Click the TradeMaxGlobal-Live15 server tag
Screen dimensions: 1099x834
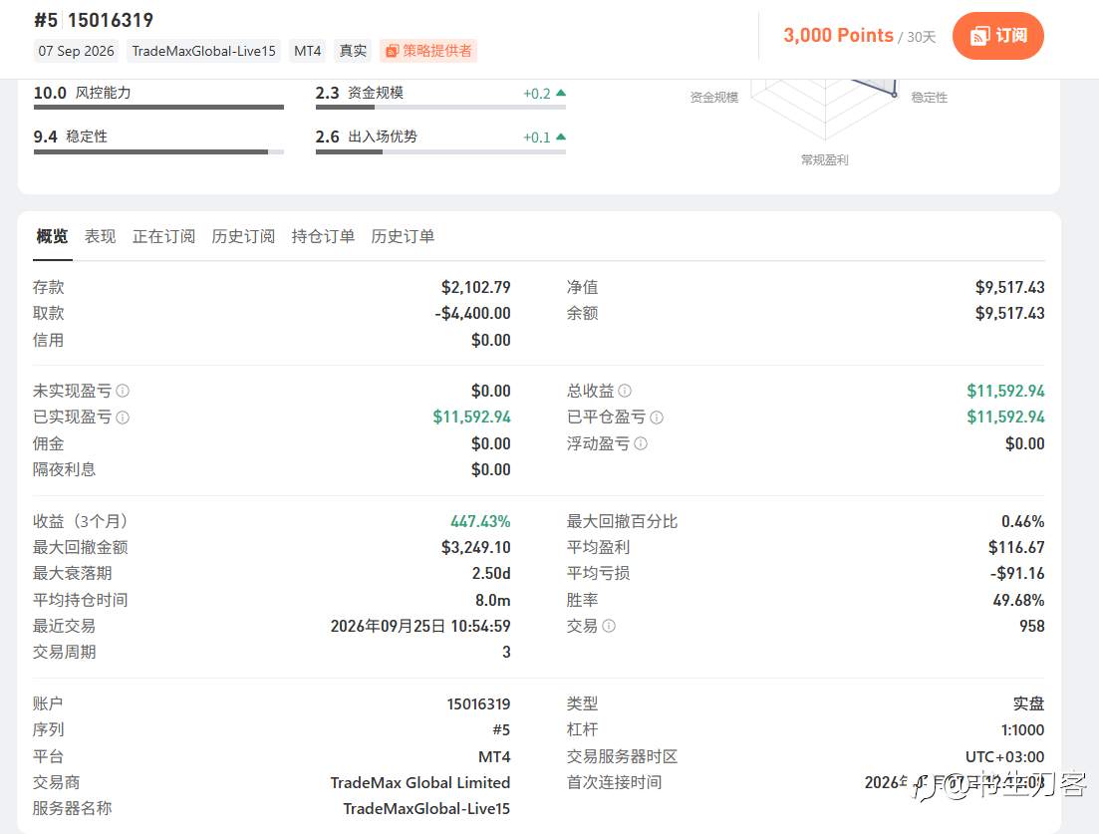[x=204, y=51]
